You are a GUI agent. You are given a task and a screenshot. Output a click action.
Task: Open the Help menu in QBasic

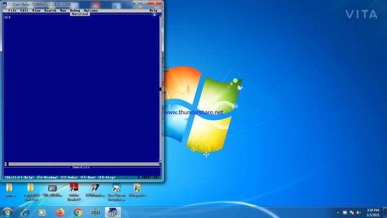click(x=153, y=10)
